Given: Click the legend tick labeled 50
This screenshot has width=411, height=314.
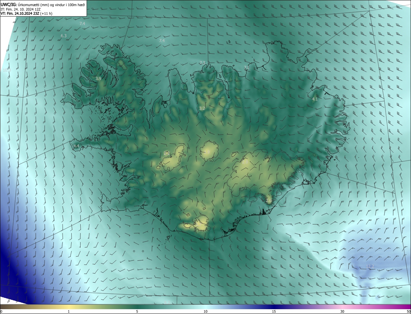Looking at the screenshot, I should tap(408, 311).
